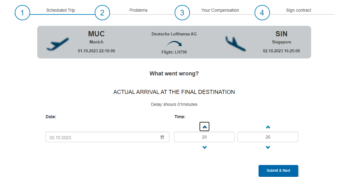Open the Scheduled Trip step label
The image size is (348, 177).
tap(61, 10)
